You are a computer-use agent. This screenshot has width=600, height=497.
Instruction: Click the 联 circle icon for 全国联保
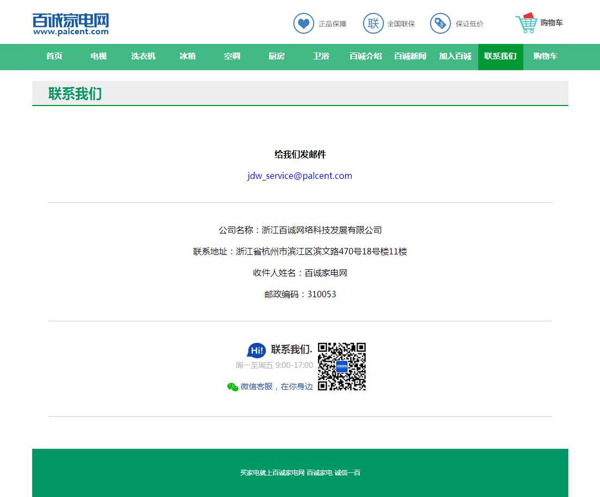pos(373,24)
